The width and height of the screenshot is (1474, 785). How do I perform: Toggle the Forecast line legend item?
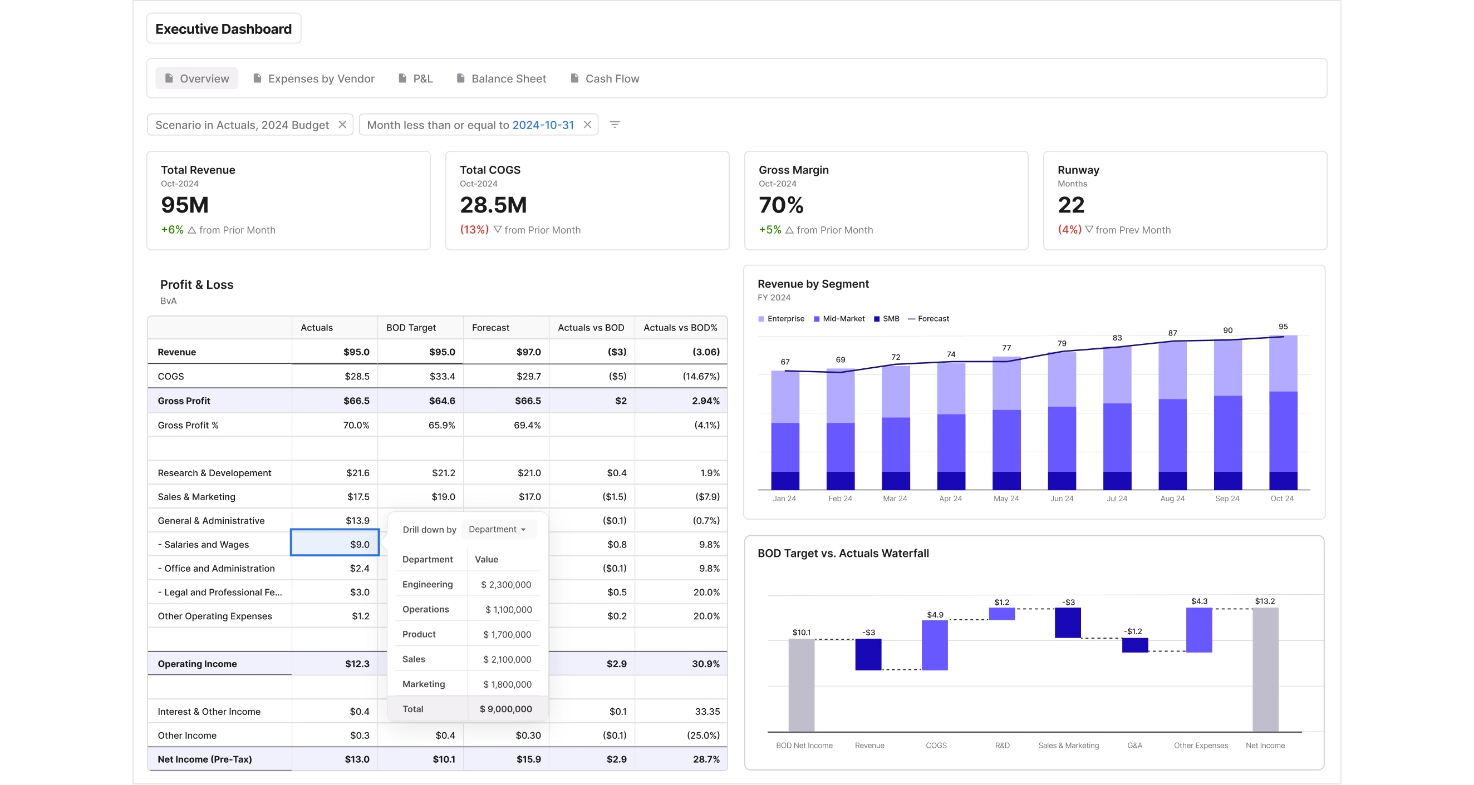(928, 319)
